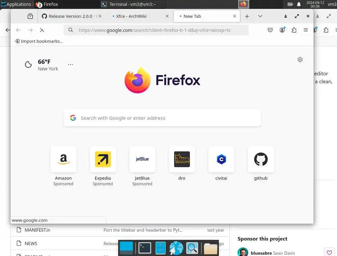This screenshot has height=256, width=337.
Task: Stop loading the page
Action: coord(42,30)
